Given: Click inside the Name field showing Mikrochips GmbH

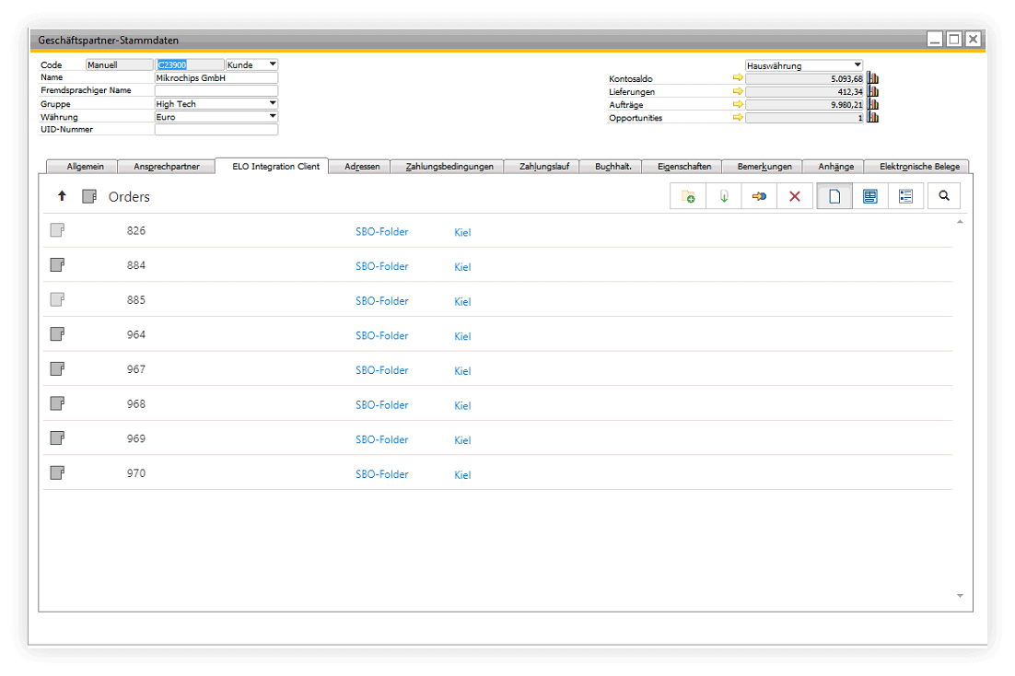Looking at the screenshot, I should coord(216,77).
